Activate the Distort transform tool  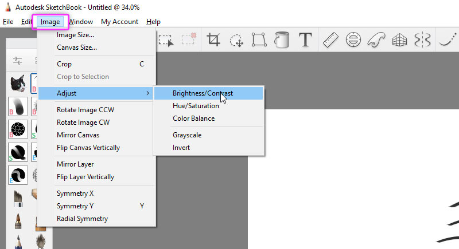[259, 39]
